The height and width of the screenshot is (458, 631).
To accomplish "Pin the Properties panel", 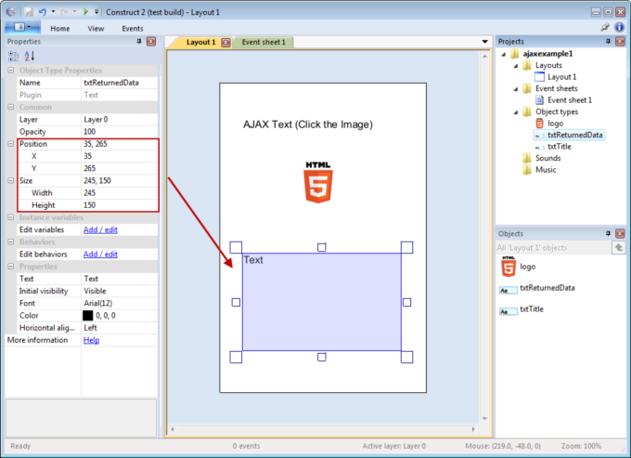I will point(139,41).
